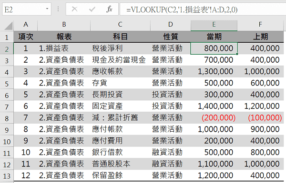Click the 300,000 cell

tap(214, 95)
